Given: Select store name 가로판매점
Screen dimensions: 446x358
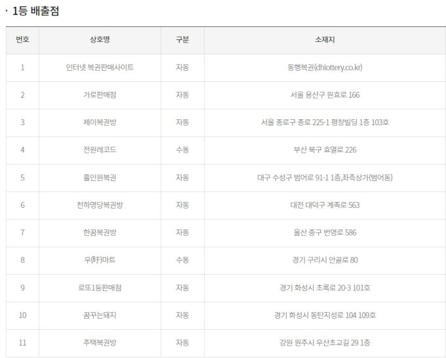Looking at the screenshot, I should pos(100,94).
